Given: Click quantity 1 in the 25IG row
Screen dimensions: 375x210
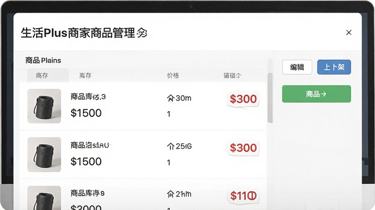Looking at the screenshot, I should pos(168,163).
